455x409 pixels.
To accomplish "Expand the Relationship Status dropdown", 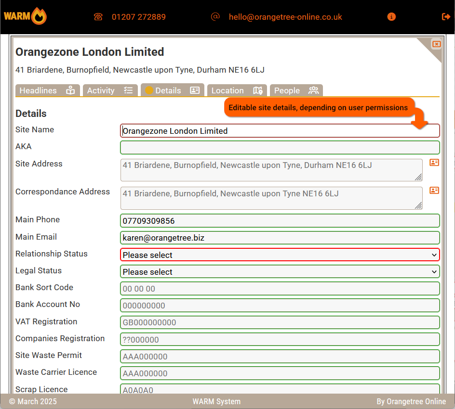I will coord(280,255).
